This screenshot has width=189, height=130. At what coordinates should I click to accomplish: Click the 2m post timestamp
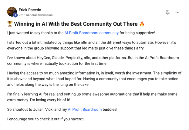point(21,15)
